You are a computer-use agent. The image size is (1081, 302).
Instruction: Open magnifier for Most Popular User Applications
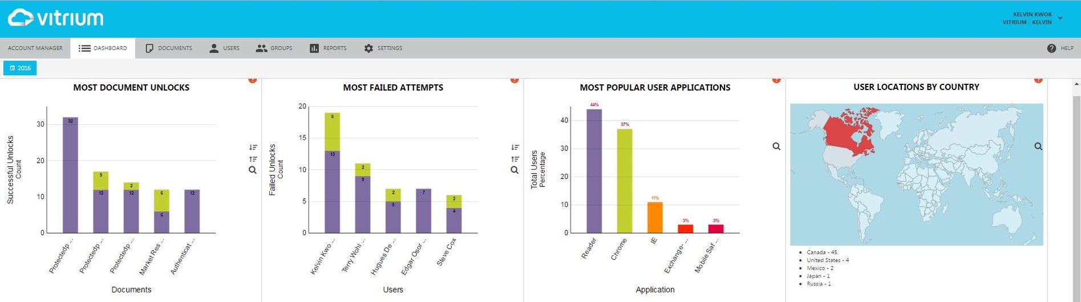(x=776, y=146)
